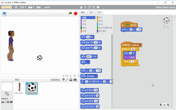Select the duplicate stamp tool
This screenshot has height=110, width=176.
click(x=81, y=7)
